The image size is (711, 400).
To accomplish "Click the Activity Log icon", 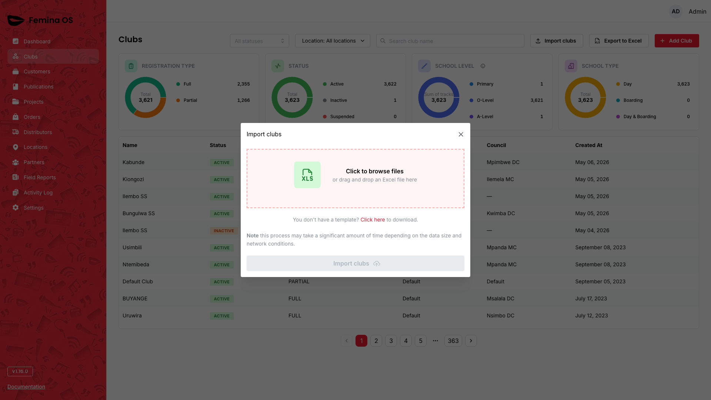I will 16,192.
